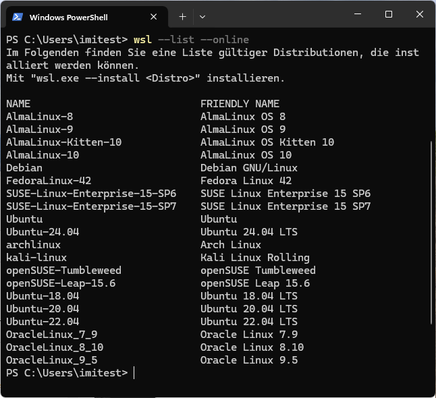Screen dimensions: 436x398
Task: Click the FRIENDLY NAME column header
Action: coord(240,104)
